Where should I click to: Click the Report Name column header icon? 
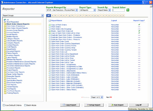point(50,20)
